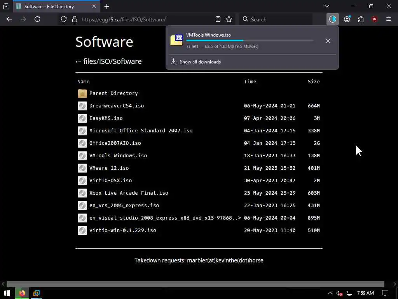The height and width of the screenshot is (299, 398).
Task: Click disc icon beside VMware-12.iso
Action: 82,168
